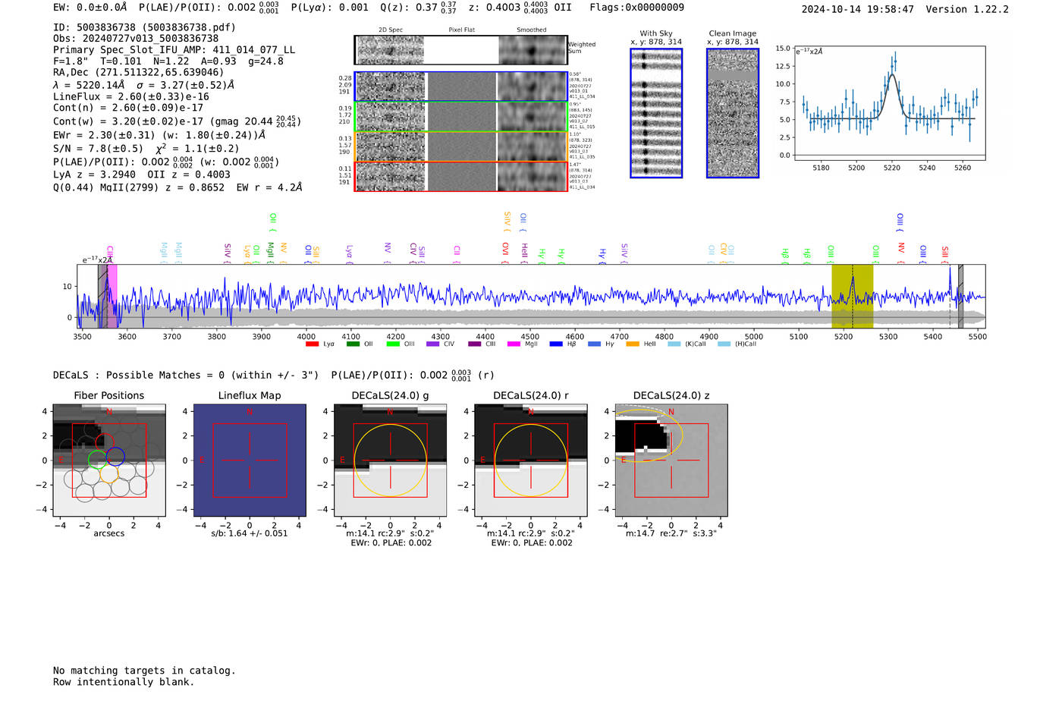Viewport: 1062px width, 723px height.
Task: Click the S/N = 7.8(±0.5) line
Action: (x=146, y=149)
